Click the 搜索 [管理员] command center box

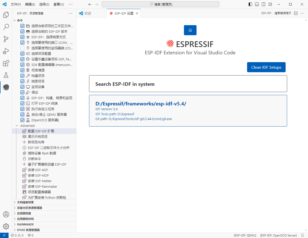pyautogui.click(x=161, y=4)
